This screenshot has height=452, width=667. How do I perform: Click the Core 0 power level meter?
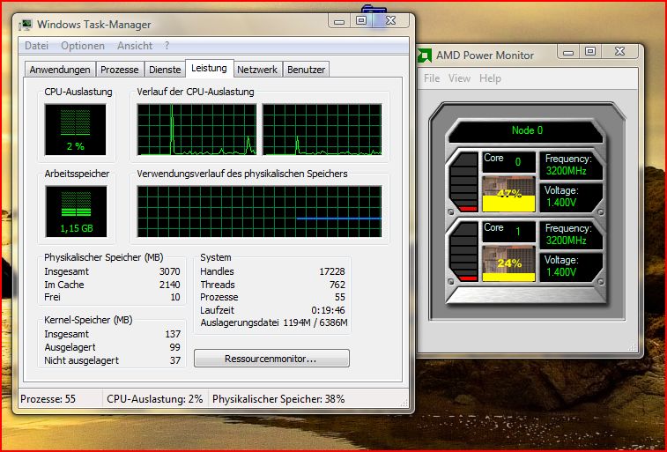tap(464, 182)
